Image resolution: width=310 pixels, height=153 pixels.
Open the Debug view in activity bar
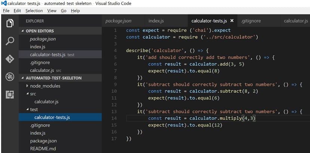(x=10, y=77)
